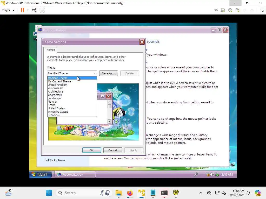The image size is (266, 199).
Task: Choose the Characters theme
Action: 72,95
